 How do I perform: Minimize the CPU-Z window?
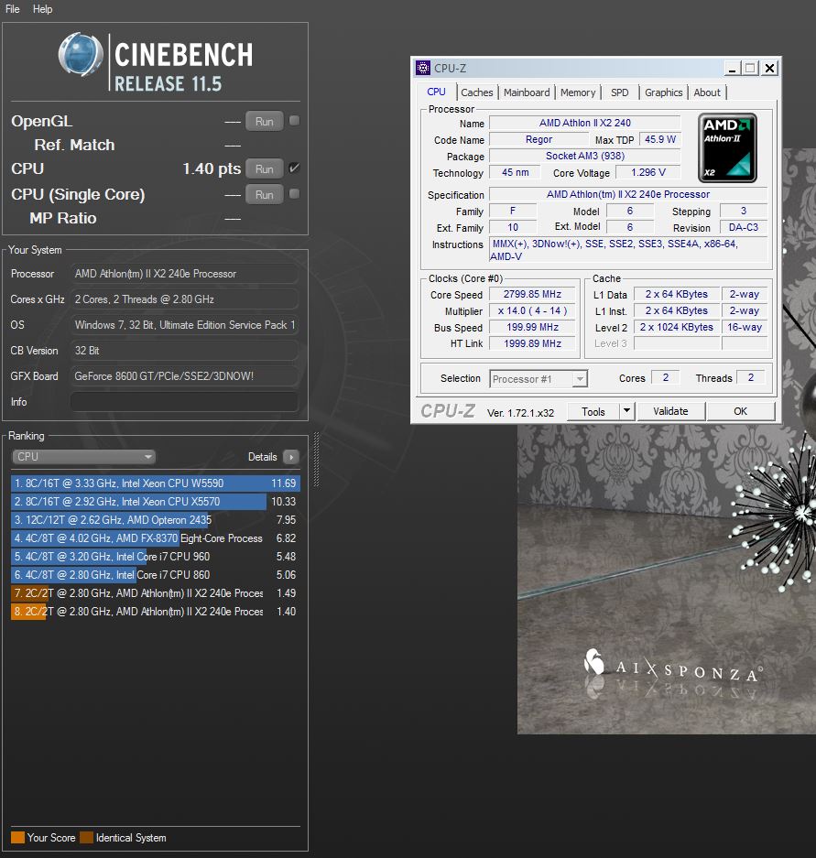(x=733, y=69)
